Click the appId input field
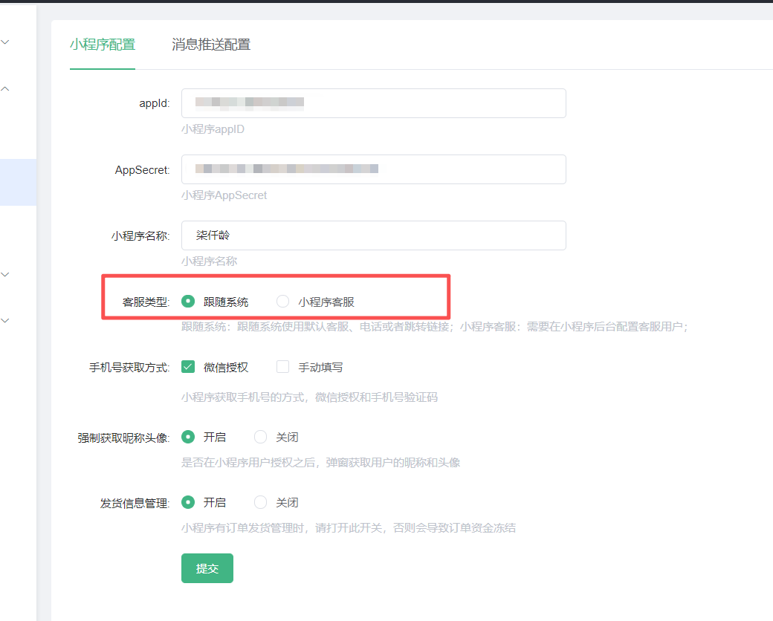 [374, 103]
